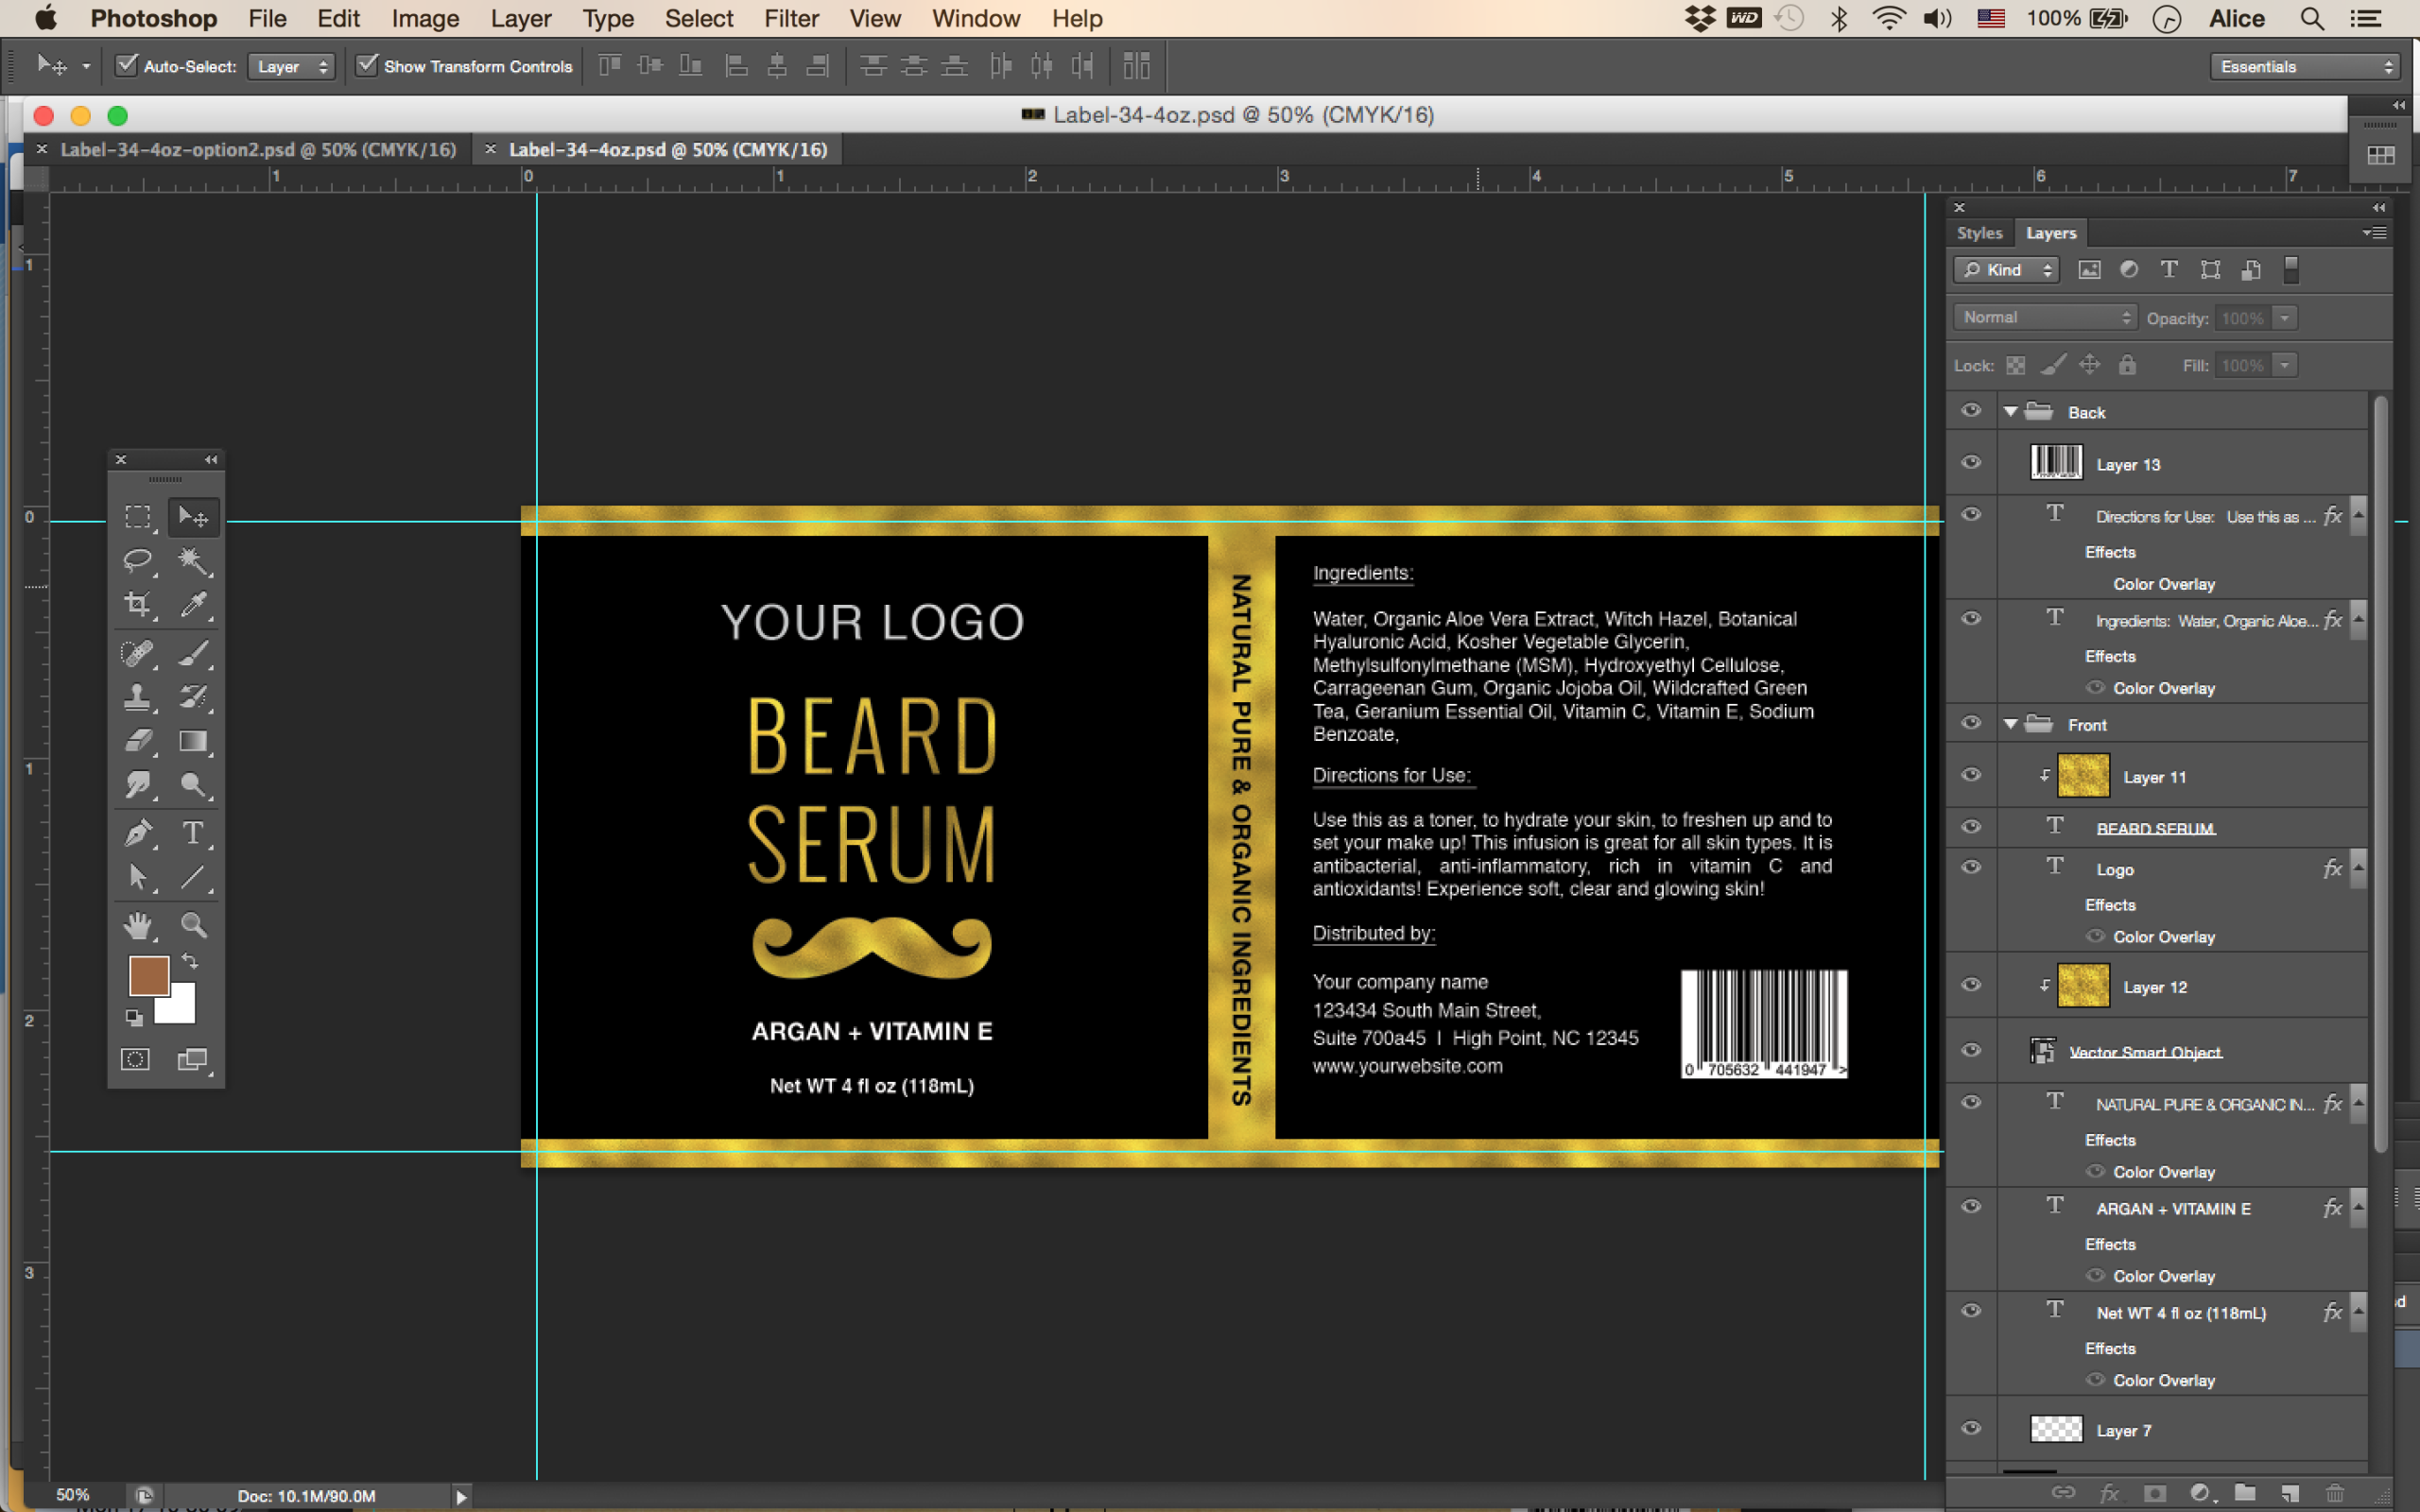Image resolution: width=2420 pixels, height=1512 pixels.
Task: Select the Layer 11 gold thumbnail
Action: (2083, 776)
